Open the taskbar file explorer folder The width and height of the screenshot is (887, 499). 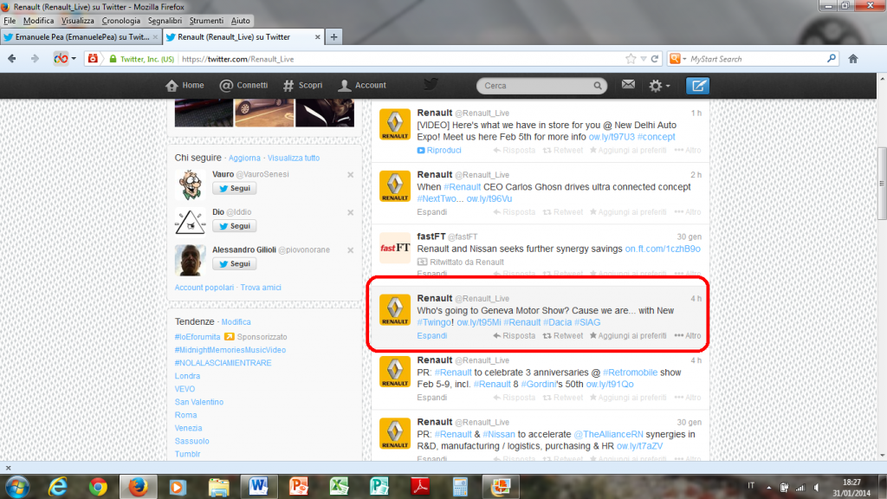(x=218, y=487)
